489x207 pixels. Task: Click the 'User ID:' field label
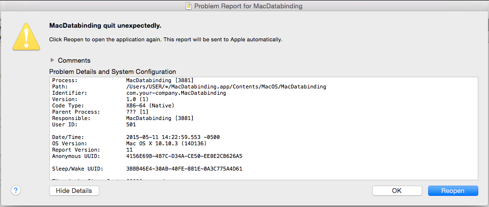[x=65, y=124]
